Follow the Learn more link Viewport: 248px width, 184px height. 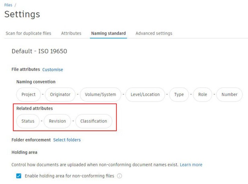[x=191, y=165]
